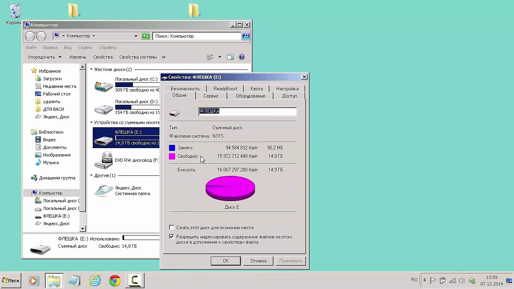
Task: Uncheck 'Разрешить индексировать содержимое' checkbox
Action: click(172, 237)
